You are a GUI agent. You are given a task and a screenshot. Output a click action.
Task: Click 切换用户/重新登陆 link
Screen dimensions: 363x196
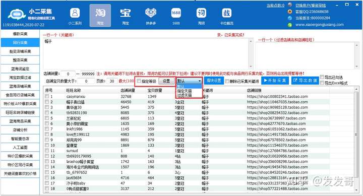click(311, 5)
